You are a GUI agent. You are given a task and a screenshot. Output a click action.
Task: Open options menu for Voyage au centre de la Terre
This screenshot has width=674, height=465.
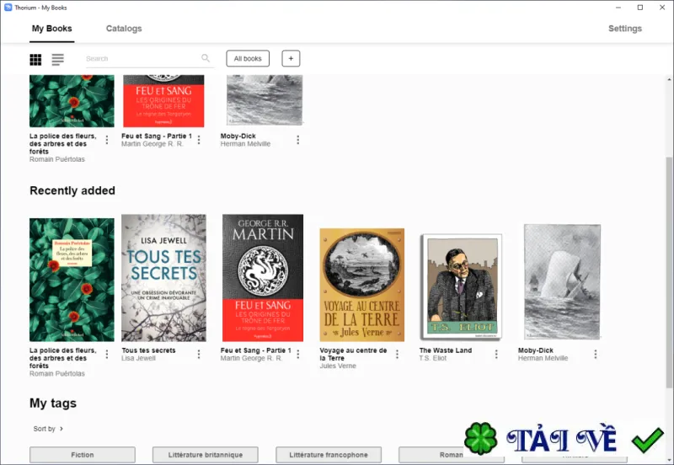click(x=397, y=354)
